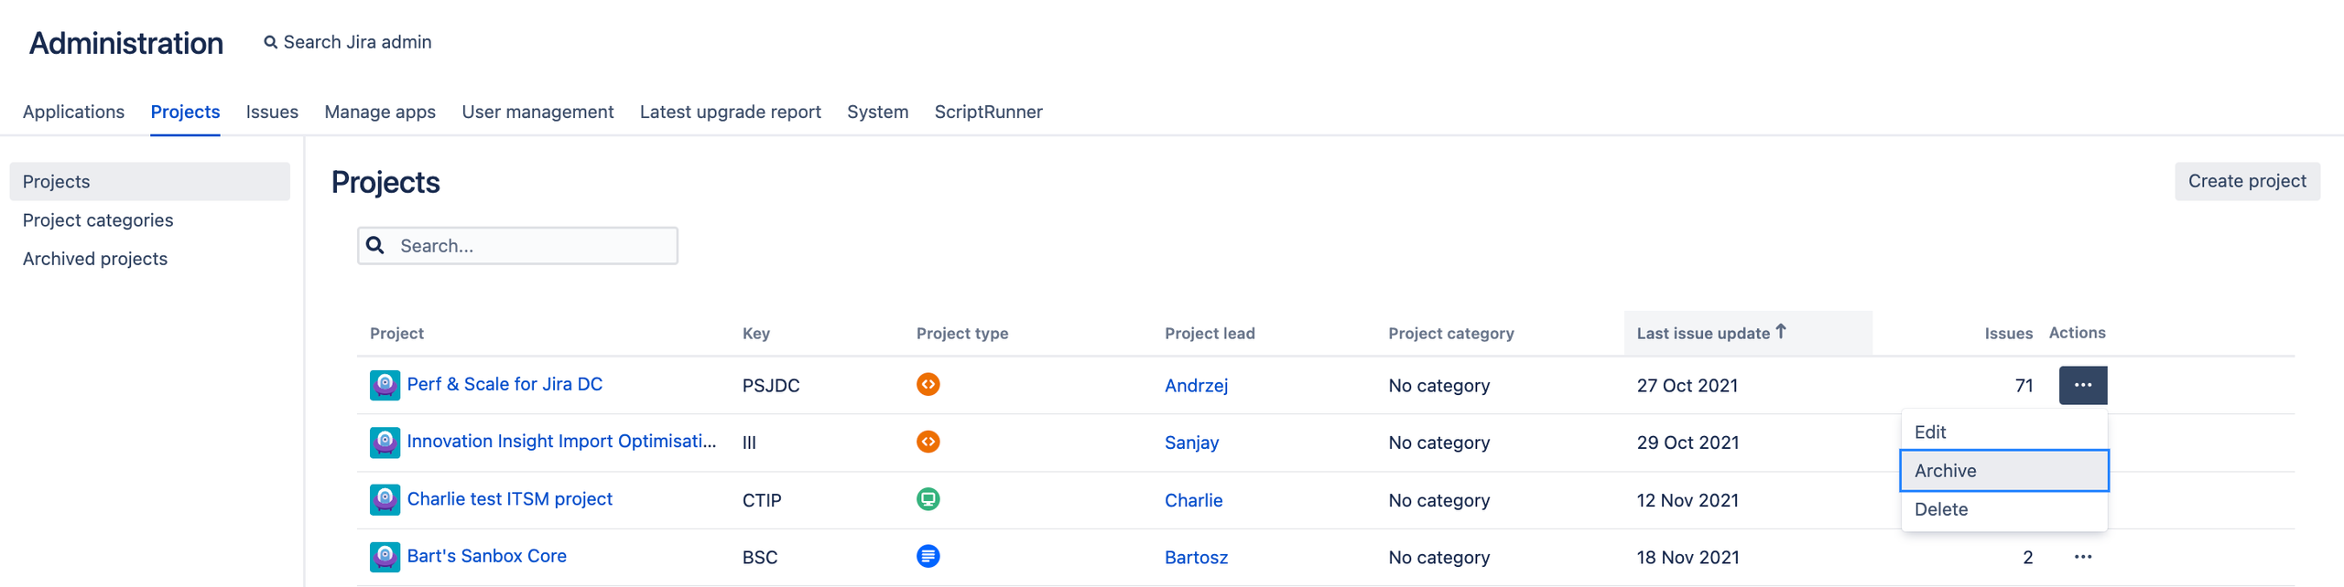
Task: Click the Charlie test ITSM project avatar
Action: [385, 499]
